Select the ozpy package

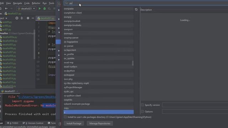pyautogui.click(x=98, y=108)
